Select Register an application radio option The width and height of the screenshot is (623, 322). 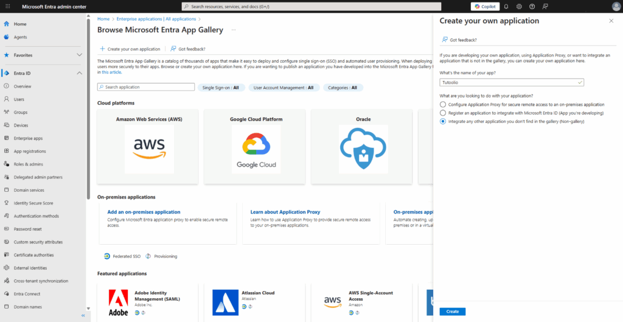pos(443,113)
